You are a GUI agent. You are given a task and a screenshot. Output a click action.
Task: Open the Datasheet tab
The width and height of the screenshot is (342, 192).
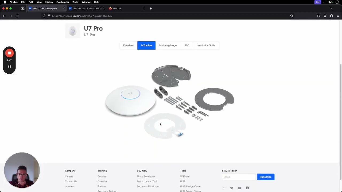point(129,45)
